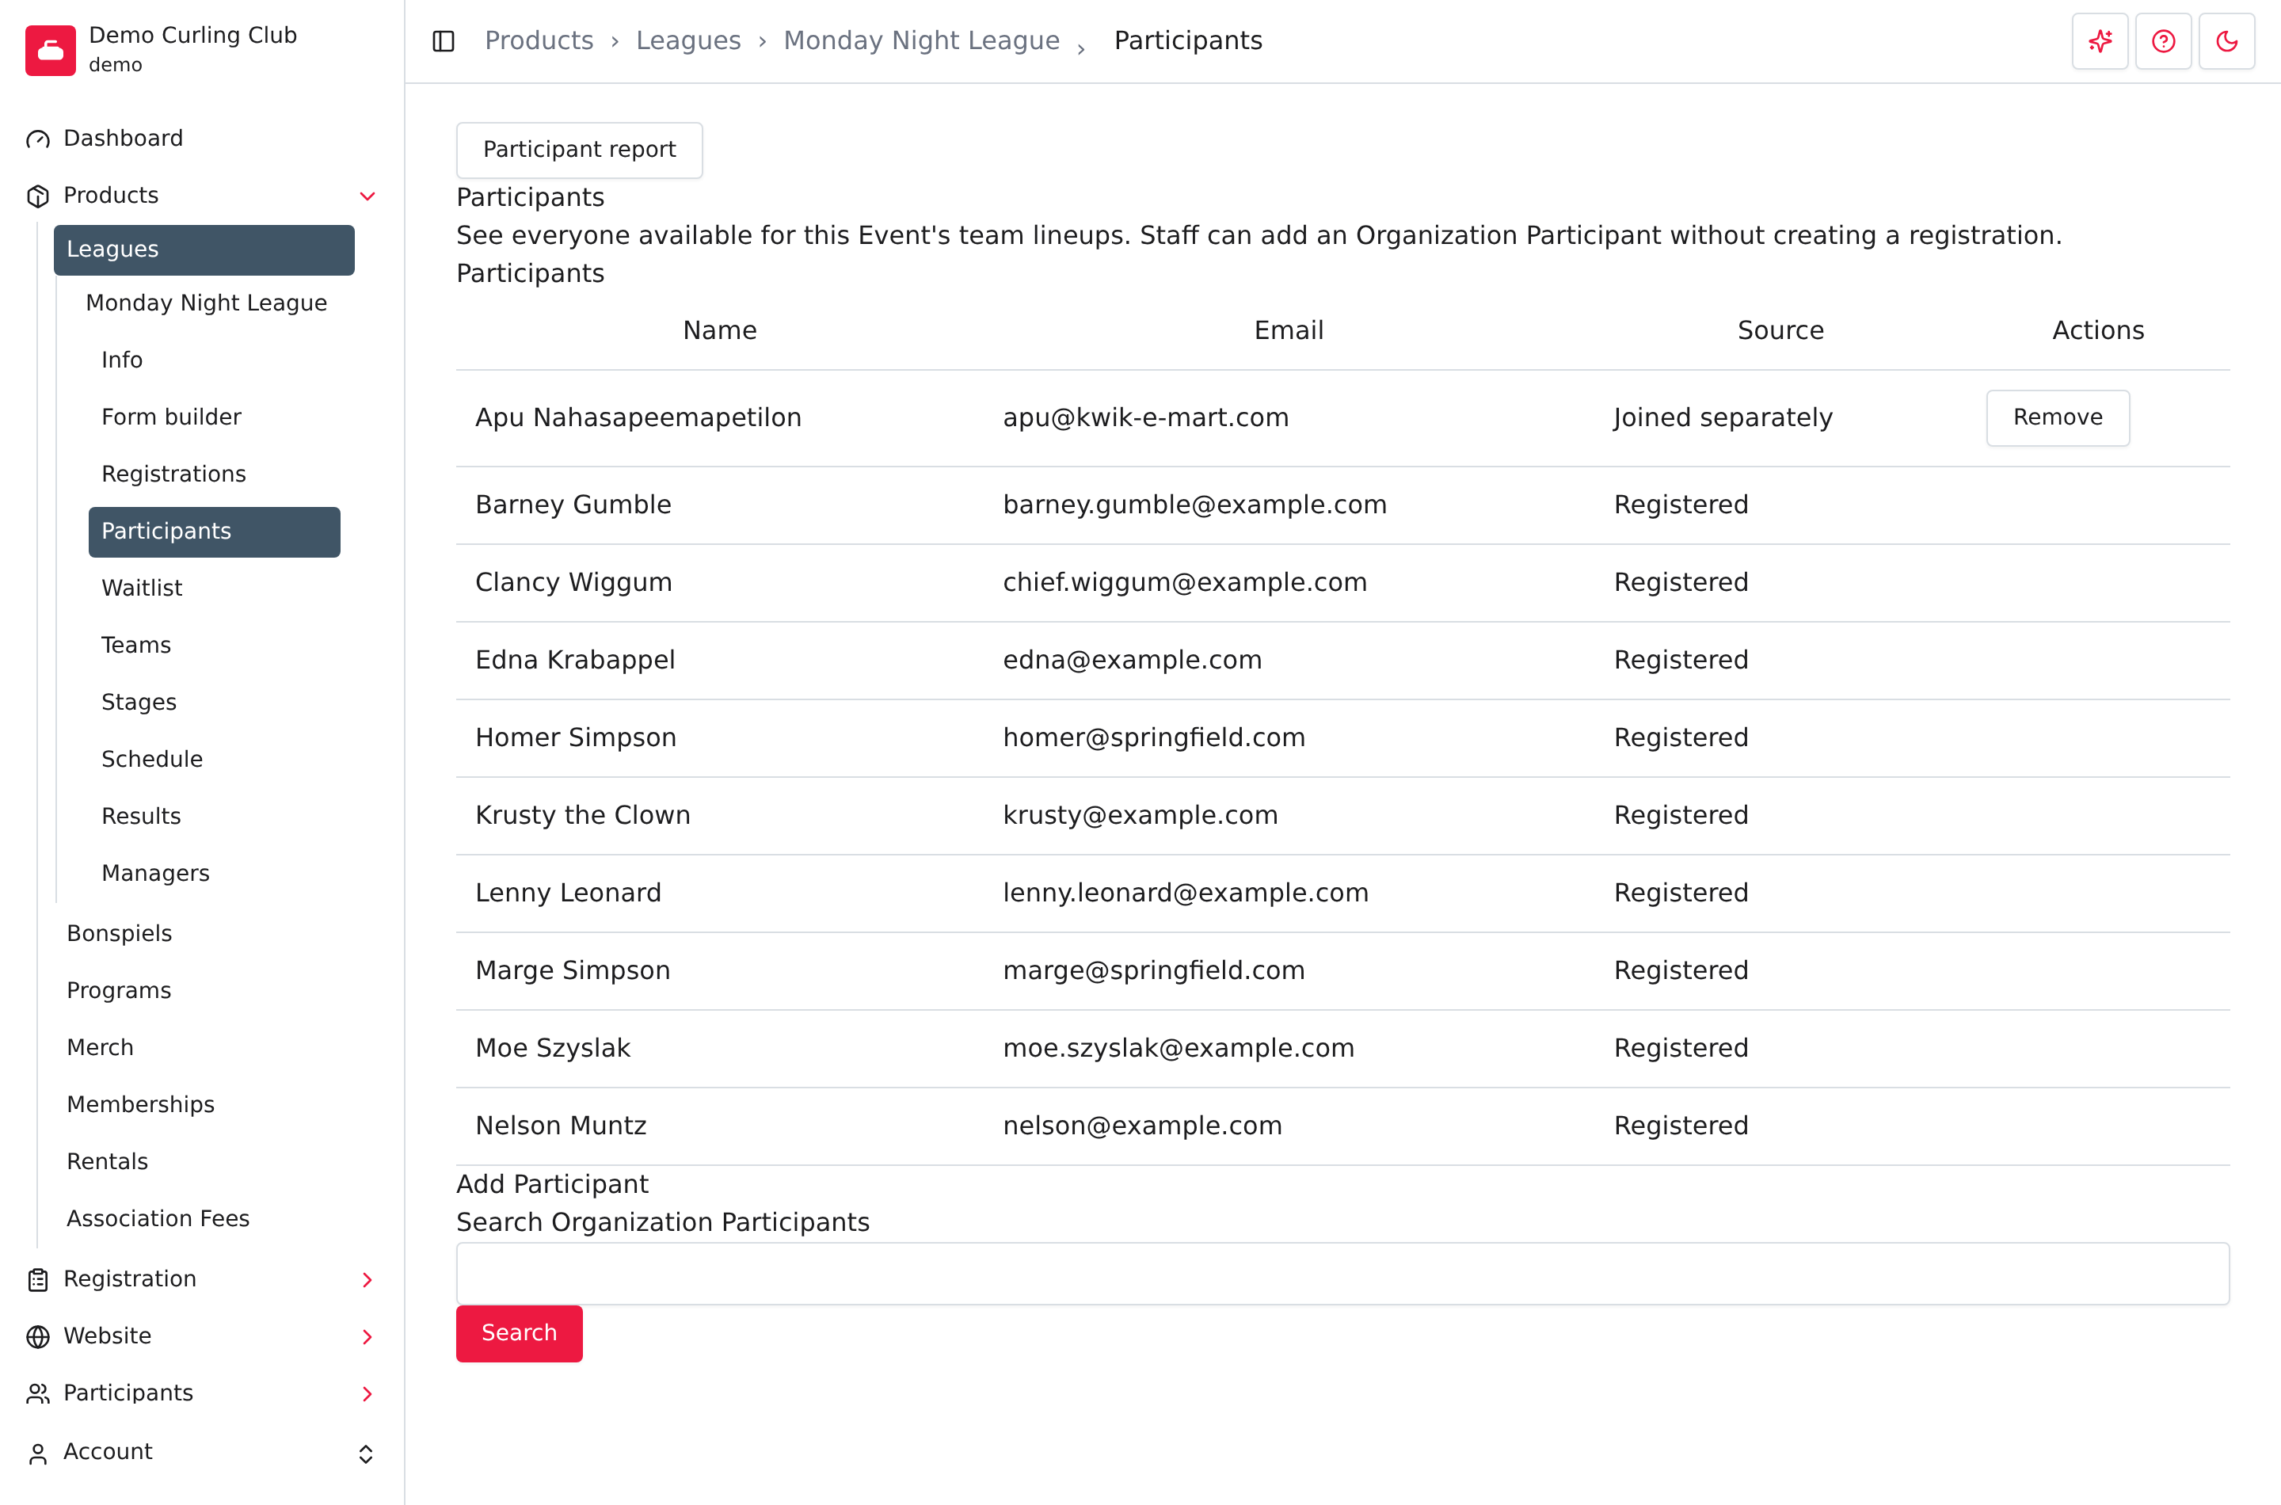Open Bonspiels in the sidebar
Viewport: 2281px width, 1505px height.
pos(119,934)
